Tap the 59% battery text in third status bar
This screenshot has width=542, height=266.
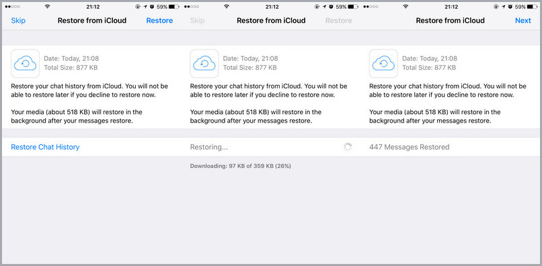pyautogui.click(x=520, y=7)
